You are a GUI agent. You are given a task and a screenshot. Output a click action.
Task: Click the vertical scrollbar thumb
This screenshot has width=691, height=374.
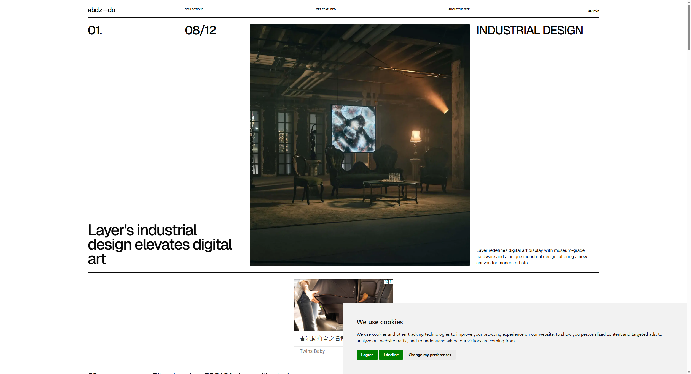[689, 27]
